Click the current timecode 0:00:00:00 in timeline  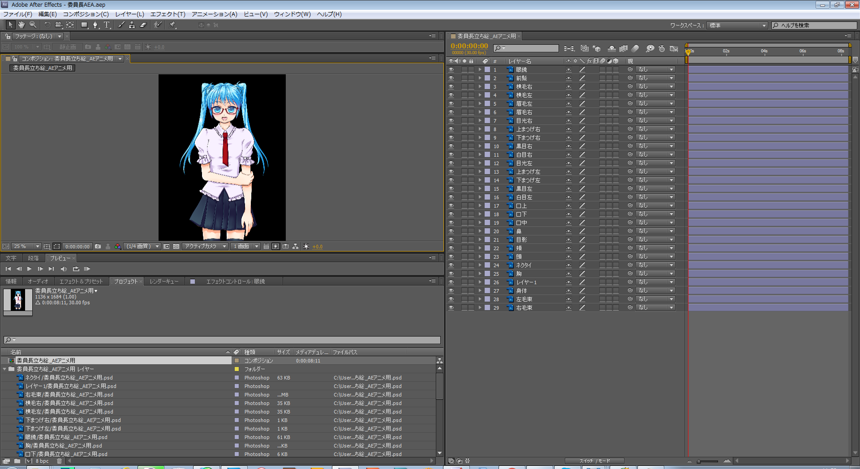469,46
